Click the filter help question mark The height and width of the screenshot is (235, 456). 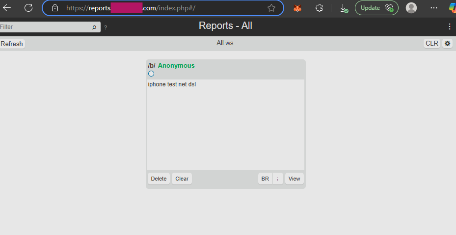pyautogui.click(x=106, y=27)
